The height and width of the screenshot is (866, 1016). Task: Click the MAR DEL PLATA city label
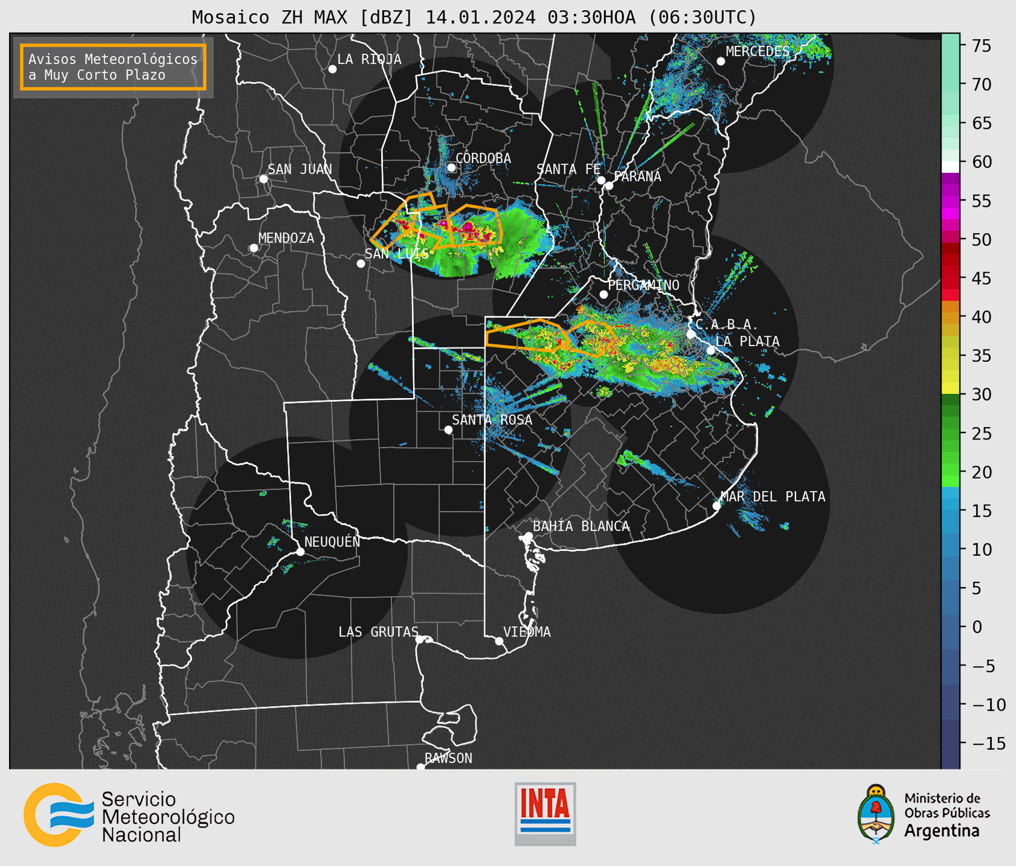(x=773, y=496)
